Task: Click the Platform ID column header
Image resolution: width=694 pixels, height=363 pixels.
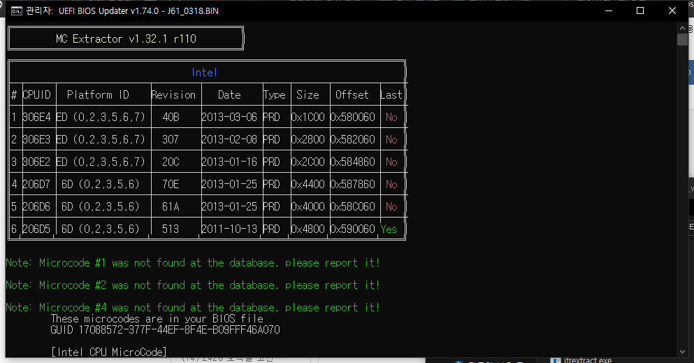Action: tap(98, 94)
